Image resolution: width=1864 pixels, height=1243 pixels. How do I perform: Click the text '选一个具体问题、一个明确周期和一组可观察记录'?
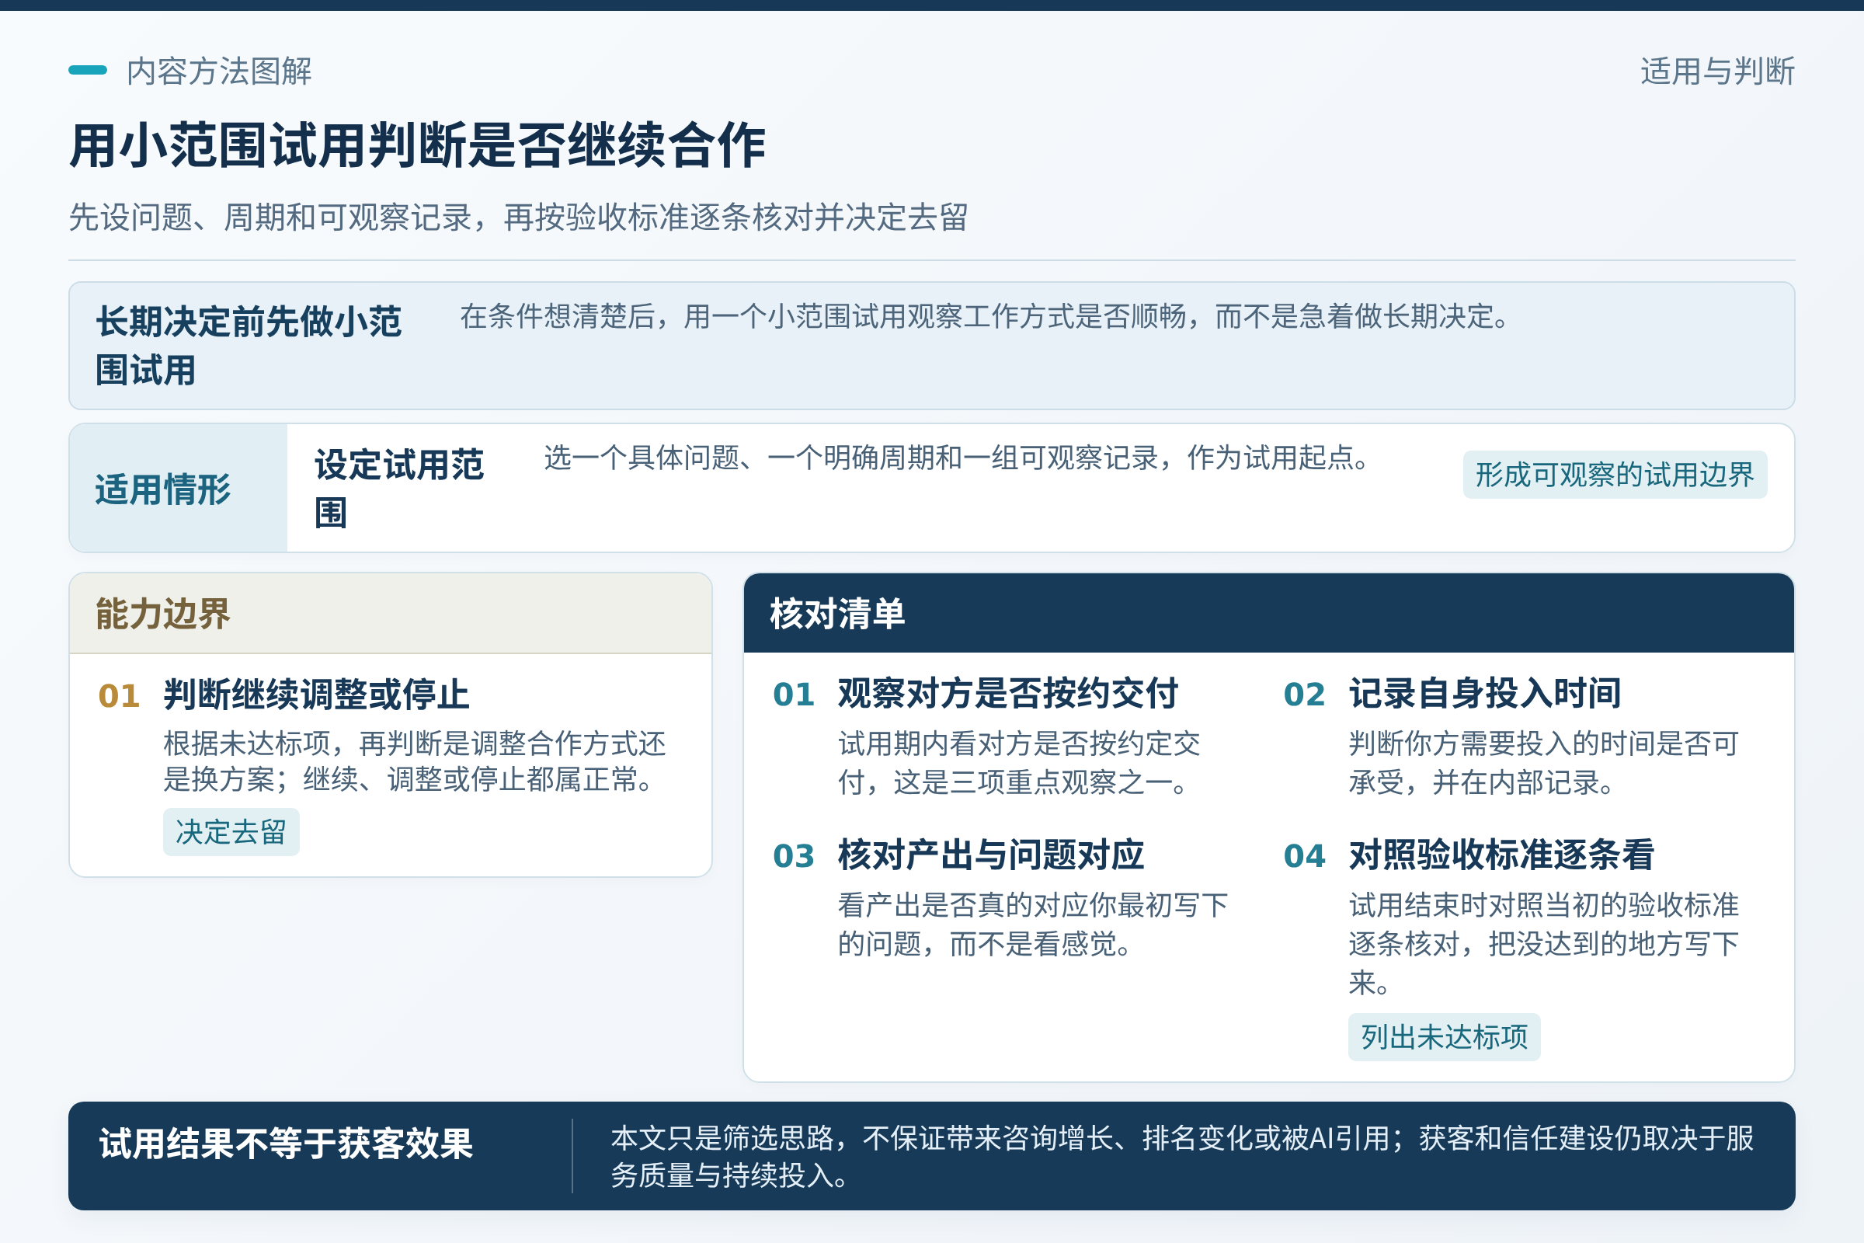tap(958, 458)
